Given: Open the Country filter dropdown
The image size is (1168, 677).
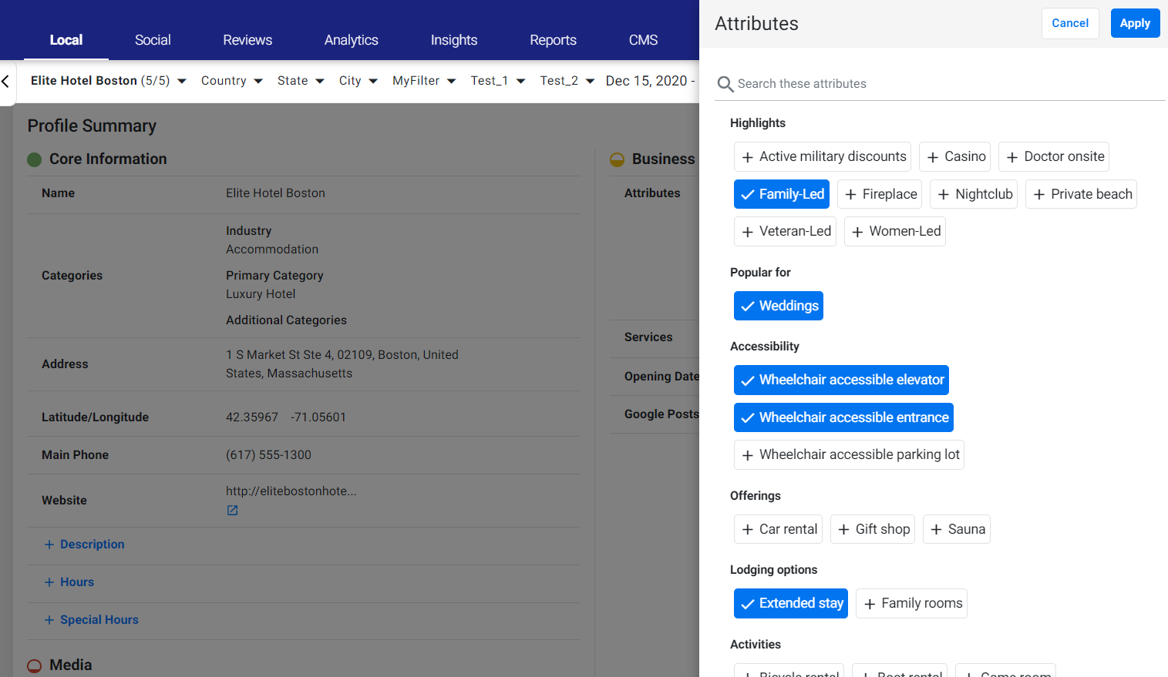Looking at the screenshot, I should pos(232,81).
